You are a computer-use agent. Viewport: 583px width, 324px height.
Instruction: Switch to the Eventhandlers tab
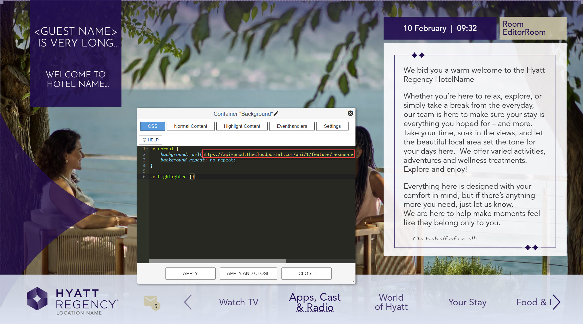pyautogui.click(x=292, y=126)
